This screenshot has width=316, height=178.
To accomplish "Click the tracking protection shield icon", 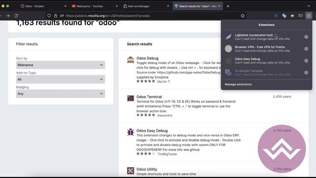I will pyautogui.click(x=49, y=16).
